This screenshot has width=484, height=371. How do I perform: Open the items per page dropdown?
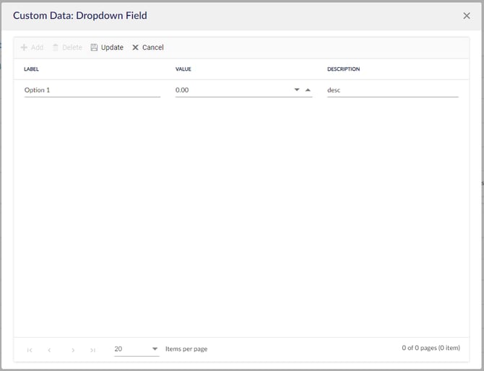[x=155, y=349]
